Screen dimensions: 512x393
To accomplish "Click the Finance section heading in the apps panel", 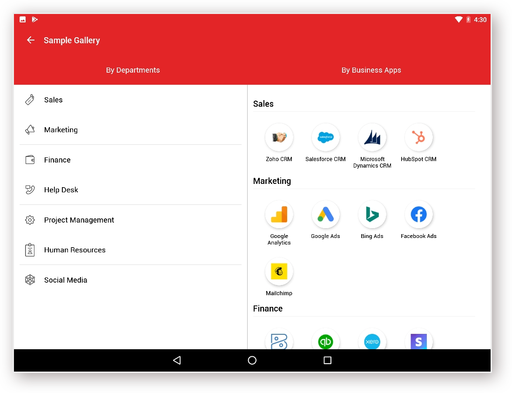I will tap(268, 309).
